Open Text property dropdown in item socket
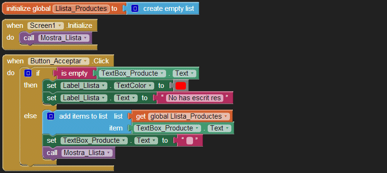 pyautogui.click(x=220, y=128)
